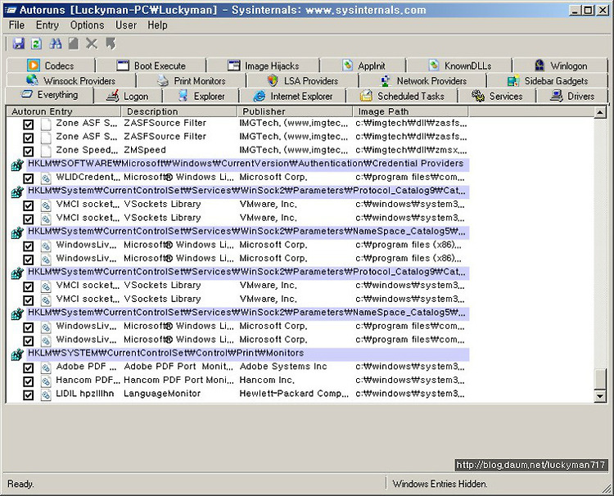Click file icon of LIDIL hpzlllhn entry
This screenshot has width=614, height=496.
[46, 395]
